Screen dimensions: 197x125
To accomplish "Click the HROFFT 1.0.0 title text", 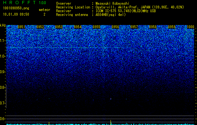I will tap(24, 2).
